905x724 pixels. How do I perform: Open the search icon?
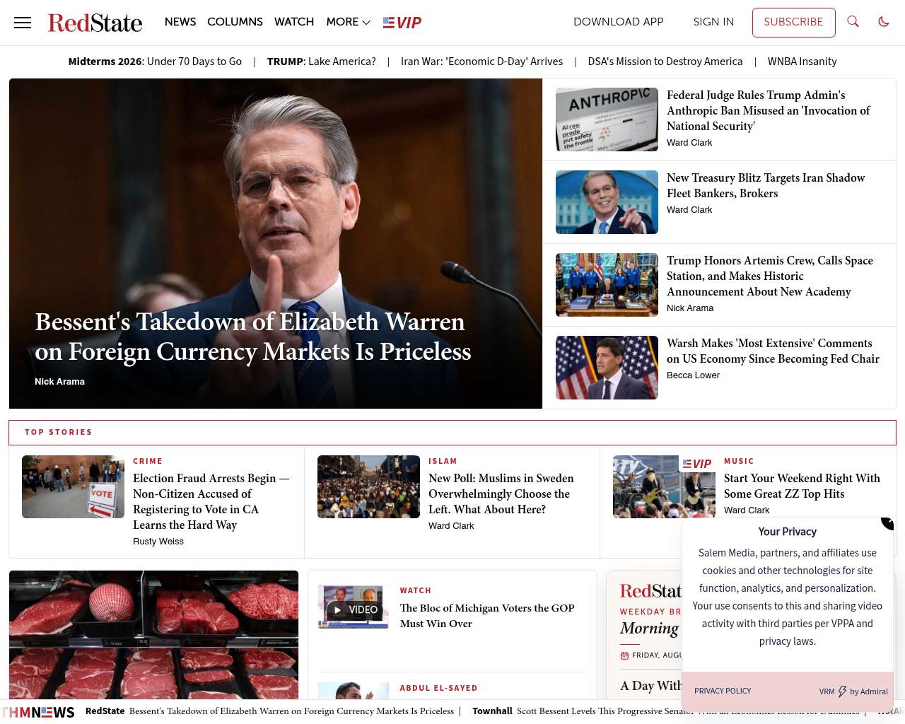[853, 22]
